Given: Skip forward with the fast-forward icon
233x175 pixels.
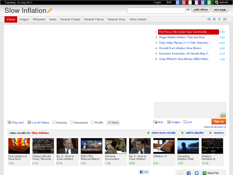Looking at the screenshot, I should pyautogui.click(x=225, y=19).
